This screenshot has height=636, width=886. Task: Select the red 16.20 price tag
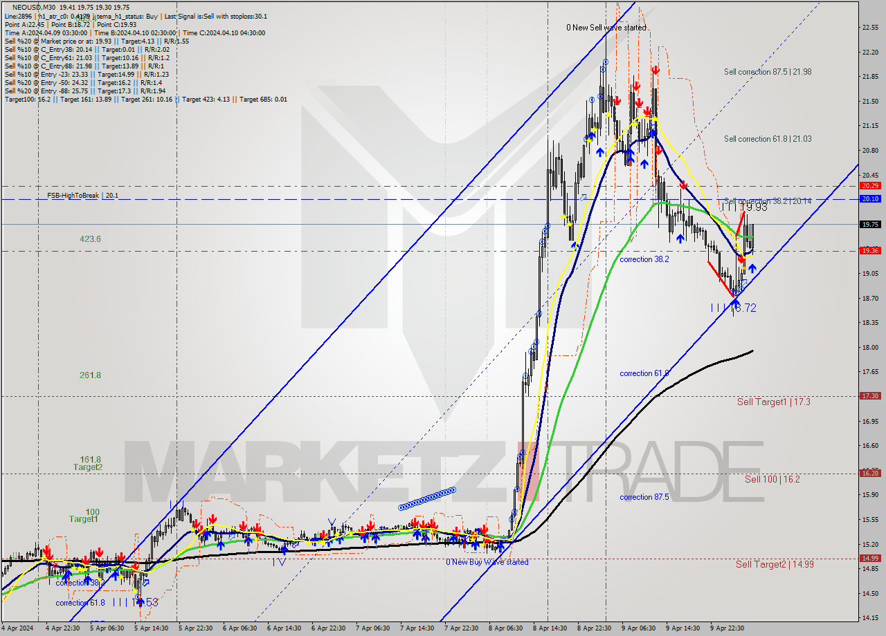coord(870,473)
